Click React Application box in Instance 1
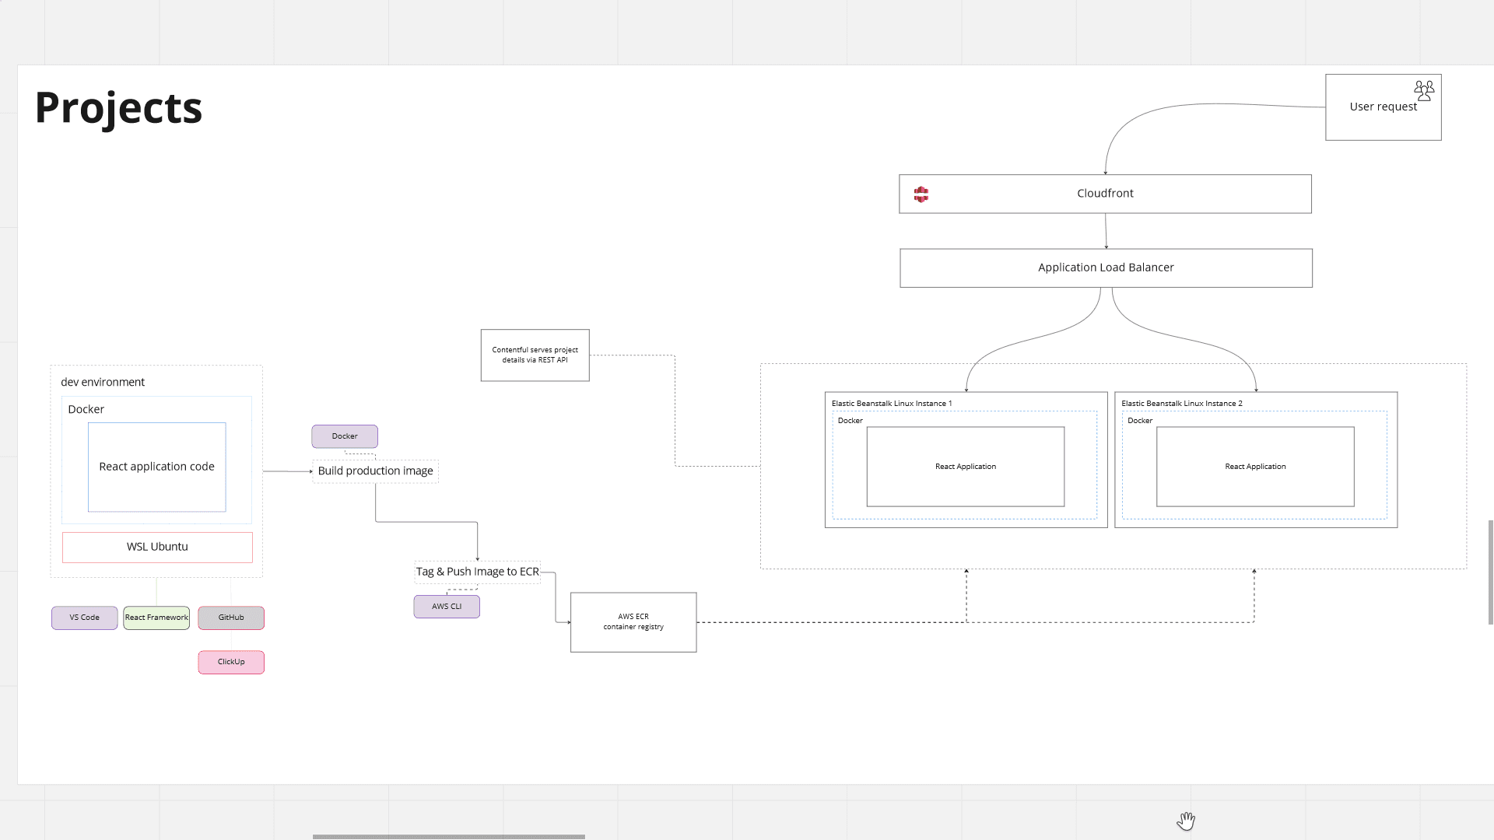Image resolution: width=1494 pixels, height=840 pixels. click(966, 467)
